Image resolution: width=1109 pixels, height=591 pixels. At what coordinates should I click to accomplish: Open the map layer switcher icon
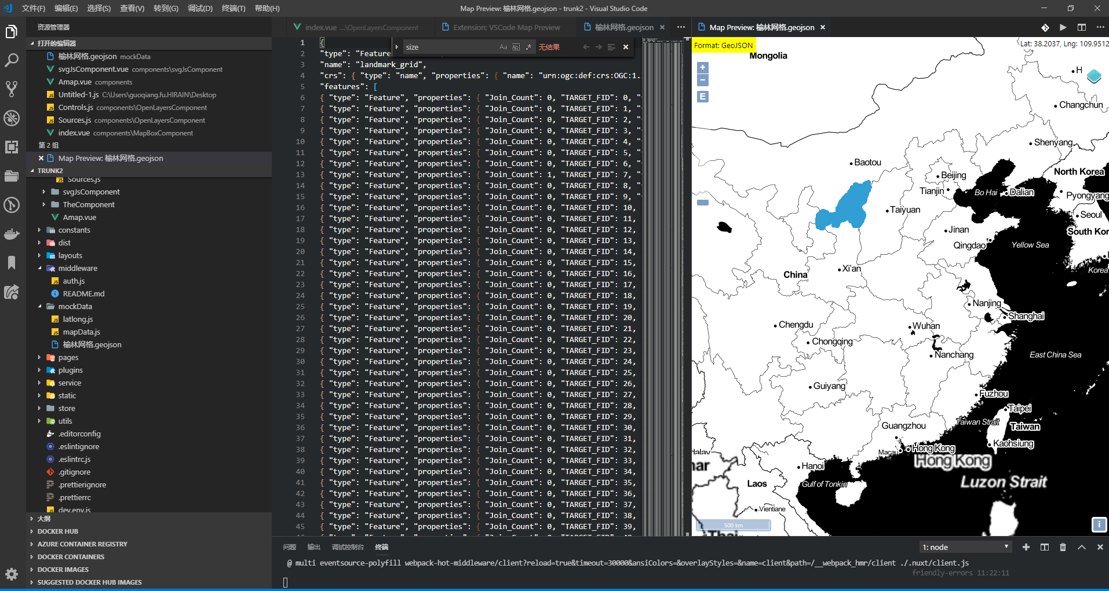(1094, 76)
